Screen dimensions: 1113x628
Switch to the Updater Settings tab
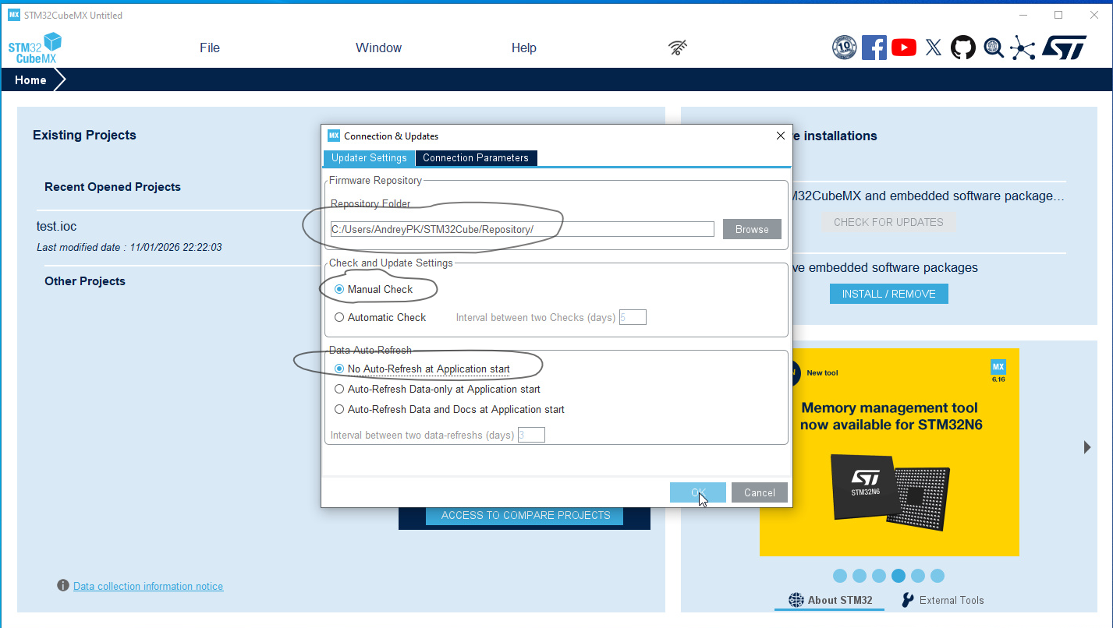369,157
